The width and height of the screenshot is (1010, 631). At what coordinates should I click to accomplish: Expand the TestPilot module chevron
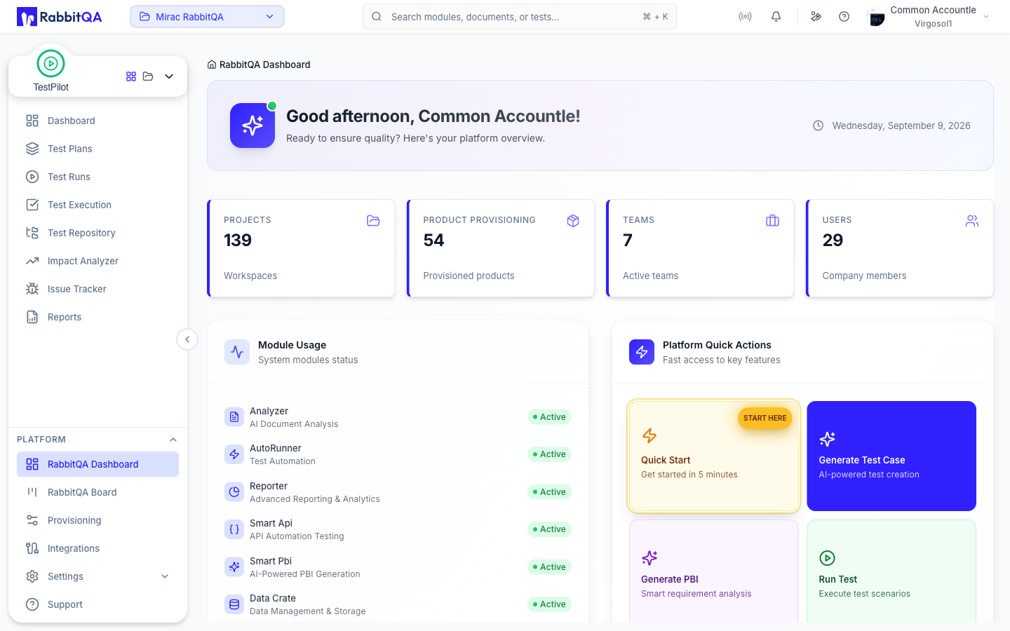pos(169,76)
